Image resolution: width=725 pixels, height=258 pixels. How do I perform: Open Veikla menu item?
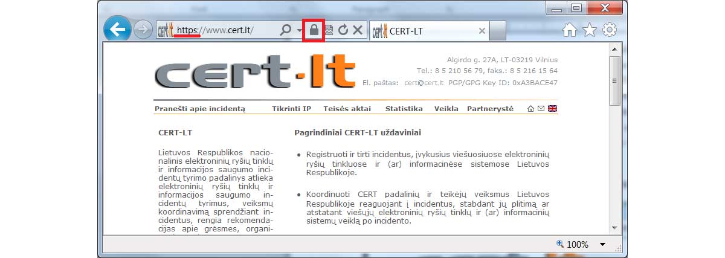[x=446, y=109]
